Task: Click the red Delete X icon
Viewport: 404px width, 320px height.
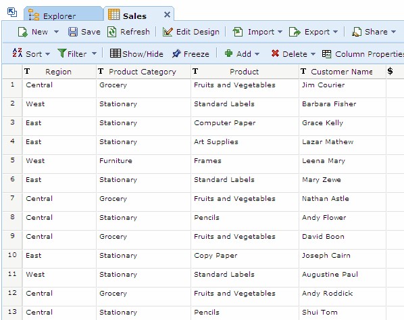Action: pyautogui.click(x=275, y=53)
